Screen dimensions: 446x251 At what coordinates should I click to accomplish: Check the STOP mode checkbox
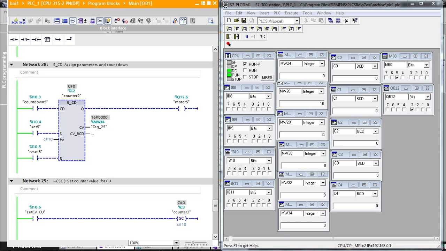point(245,77)
